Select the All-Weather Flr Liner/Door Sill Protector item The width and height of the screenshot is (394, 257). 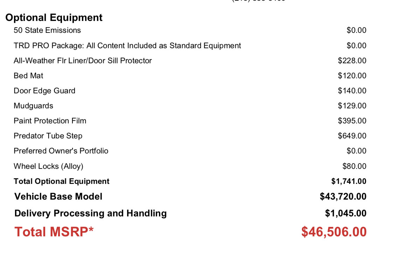click(83, 61)
